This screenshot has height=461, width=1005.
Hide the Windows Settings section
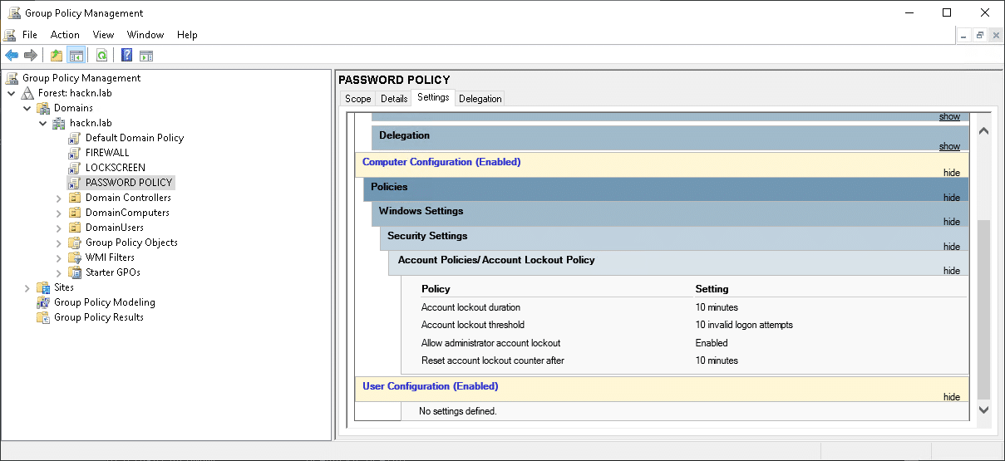[952, 222]
